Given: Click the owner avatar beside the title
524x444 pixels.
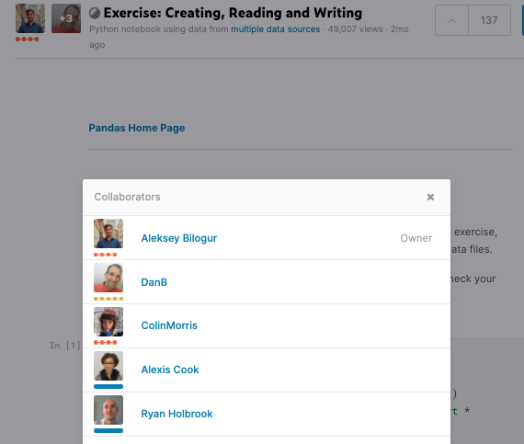Looking at the screenshot, I should (x=30, y=18).
